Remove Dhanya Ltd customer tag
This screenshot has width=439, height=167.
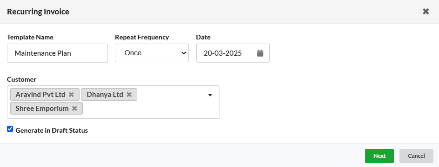click(129, 94)
